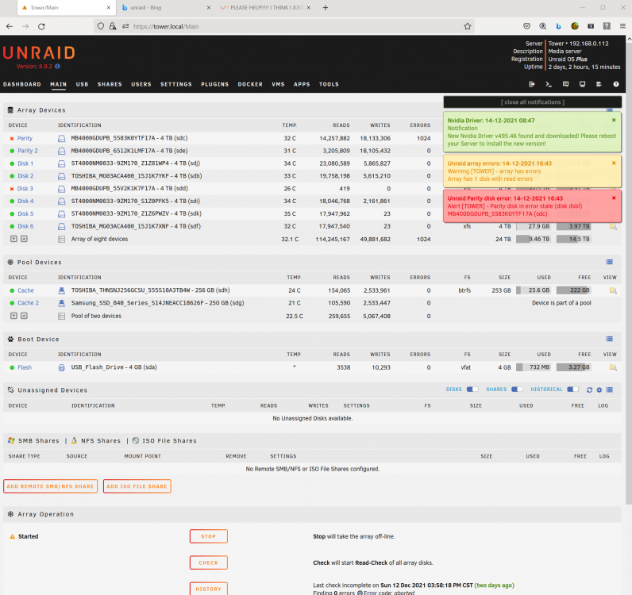Image resolution: width=632 pixels, height=595 pixels.
Task: Browse Disk 6 with the folder view icon
Action: point(613,226)
